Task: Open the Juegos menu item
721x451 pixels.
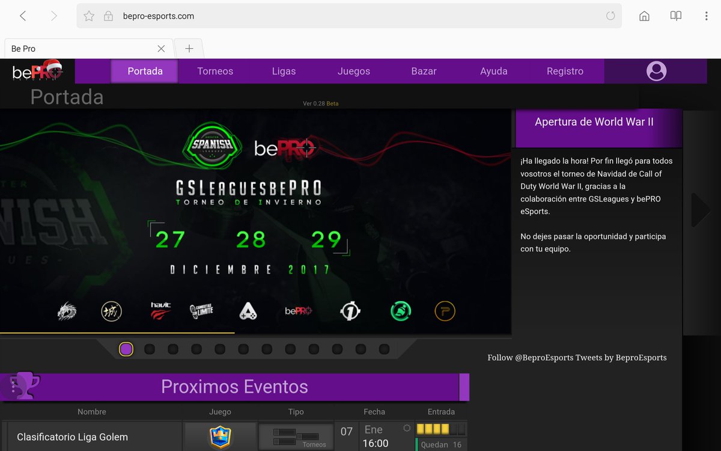Action: click(x=354, y=71)
